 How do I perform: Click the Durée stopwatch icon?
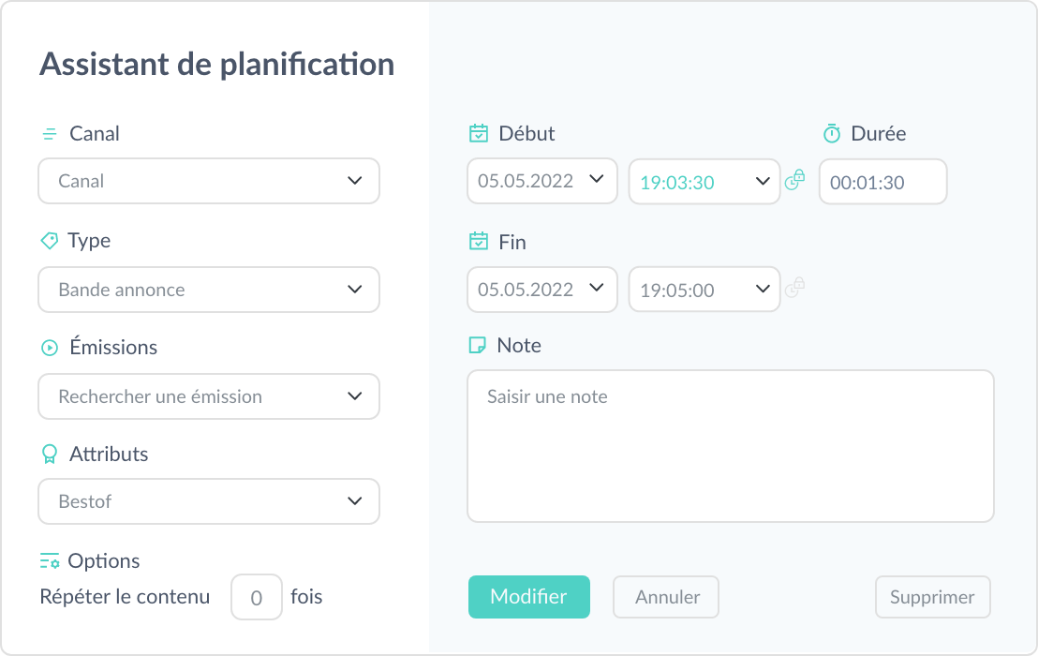click(832, 134)
